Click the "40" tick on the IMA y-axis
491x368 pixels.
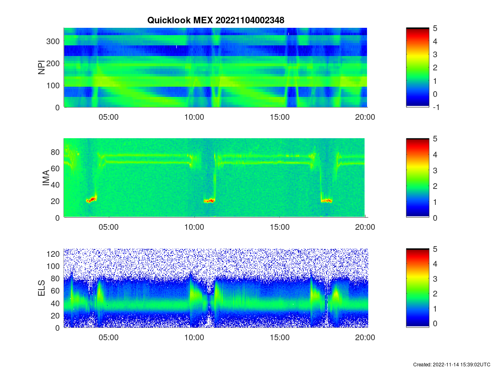coord(56,185)
